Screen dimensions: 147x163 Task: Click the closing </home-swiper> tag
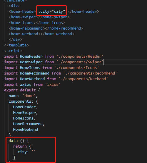tap(54, 17)
